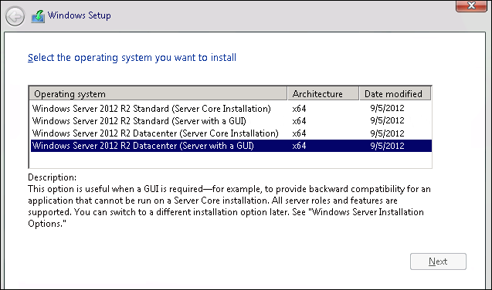The width and height of the screenshot is (492, 290).
Task: Select Windows Server 2012 R2 Standard (Server Core Installation)
Action: 231,108
